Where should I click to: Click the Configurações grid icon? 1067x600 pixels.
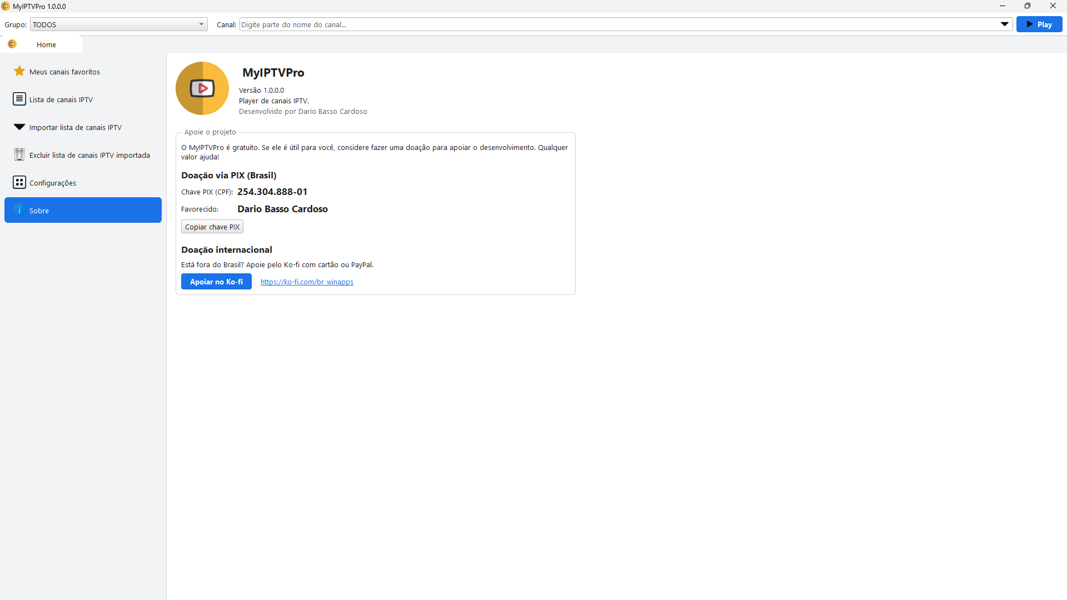pyautogui.click(x=19, y=182)
